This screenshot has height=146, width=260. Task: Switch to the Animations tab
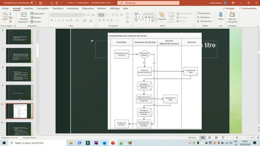[73, 8]
